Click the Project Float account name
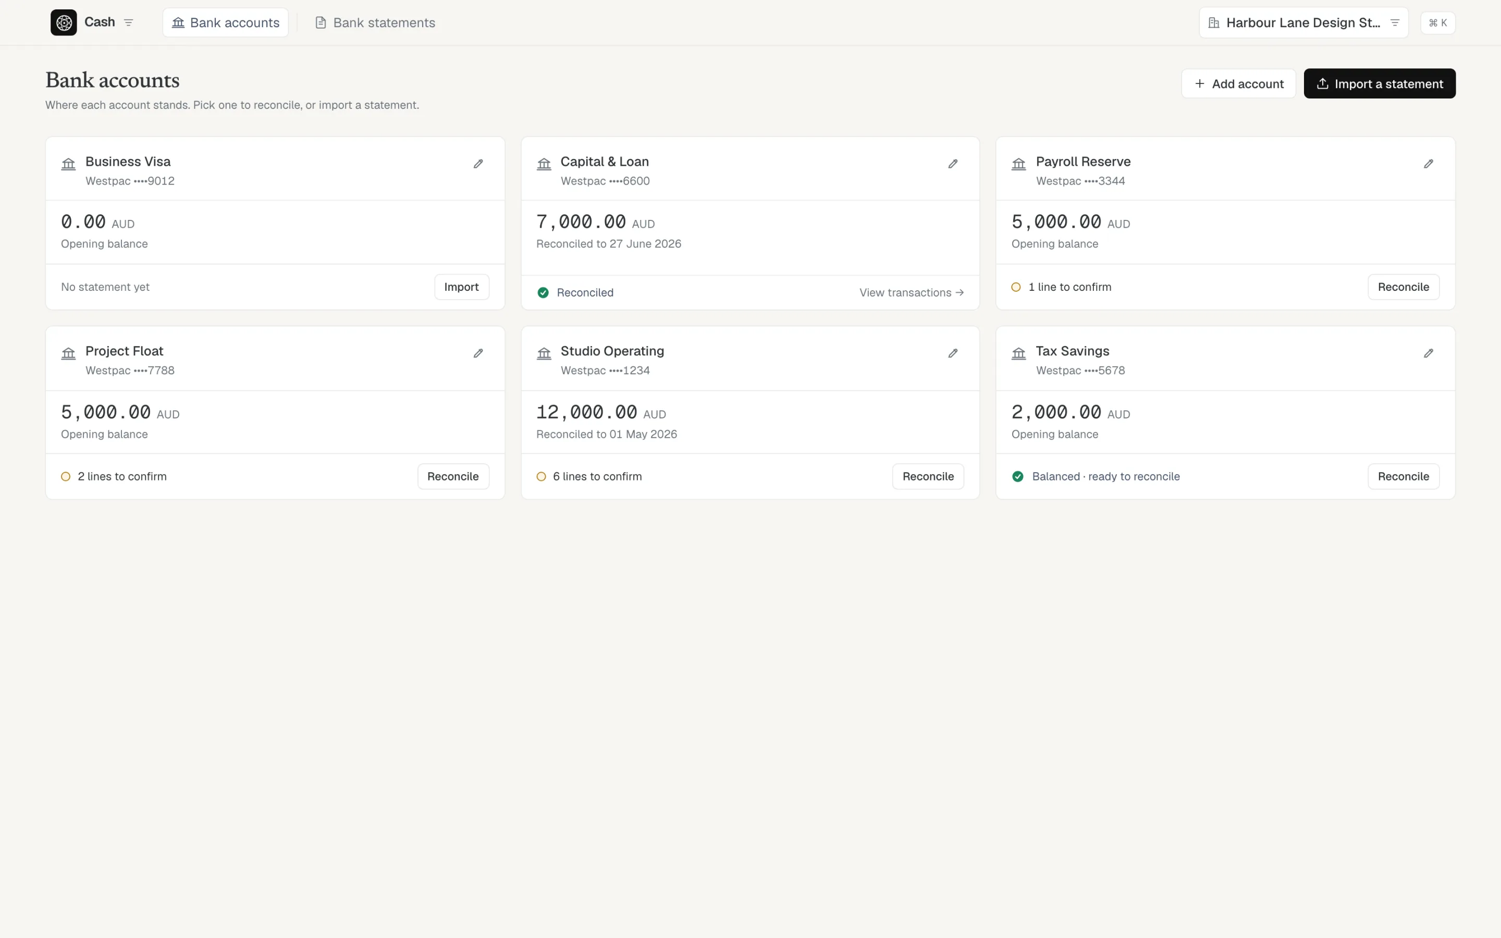This screenshot has height=938, width=1501. coord(124,351)
